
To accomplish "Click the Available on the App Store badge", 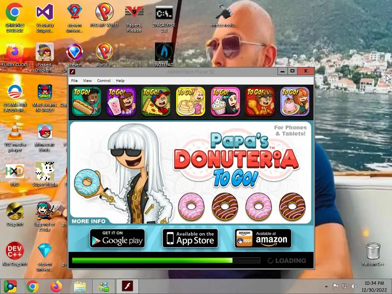I will coord(190,238).
